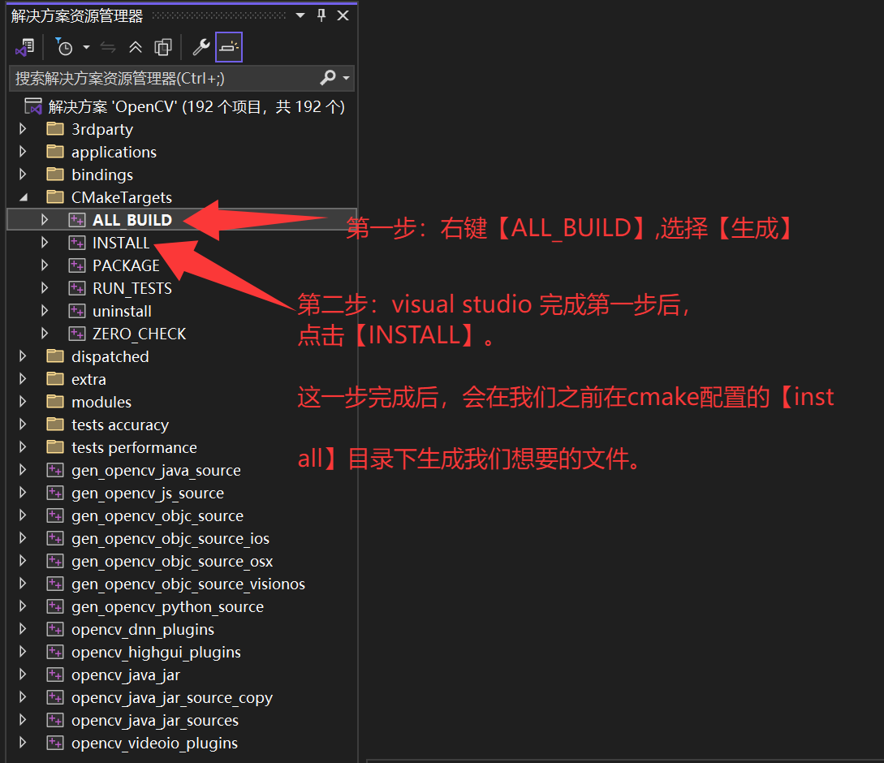Screen dimensions: 884x763
Task: Expand the INSTALL project node
Action: [x=45, y=243]
